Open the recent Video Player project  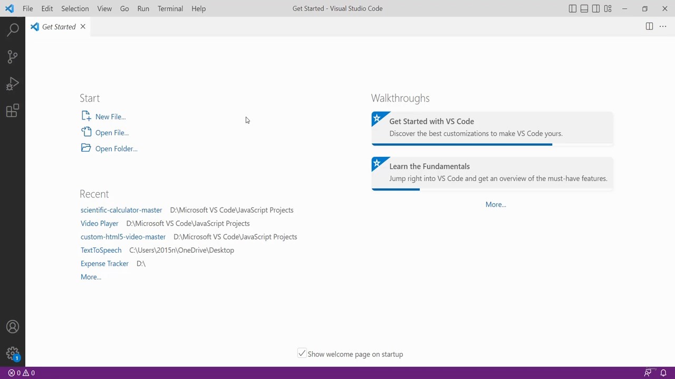tap(100, 223)
